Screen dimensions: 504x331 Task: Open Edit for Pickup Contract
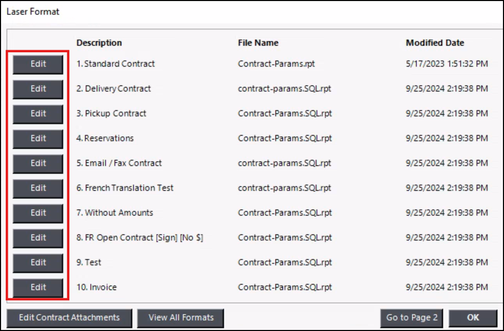coord(38,114)
